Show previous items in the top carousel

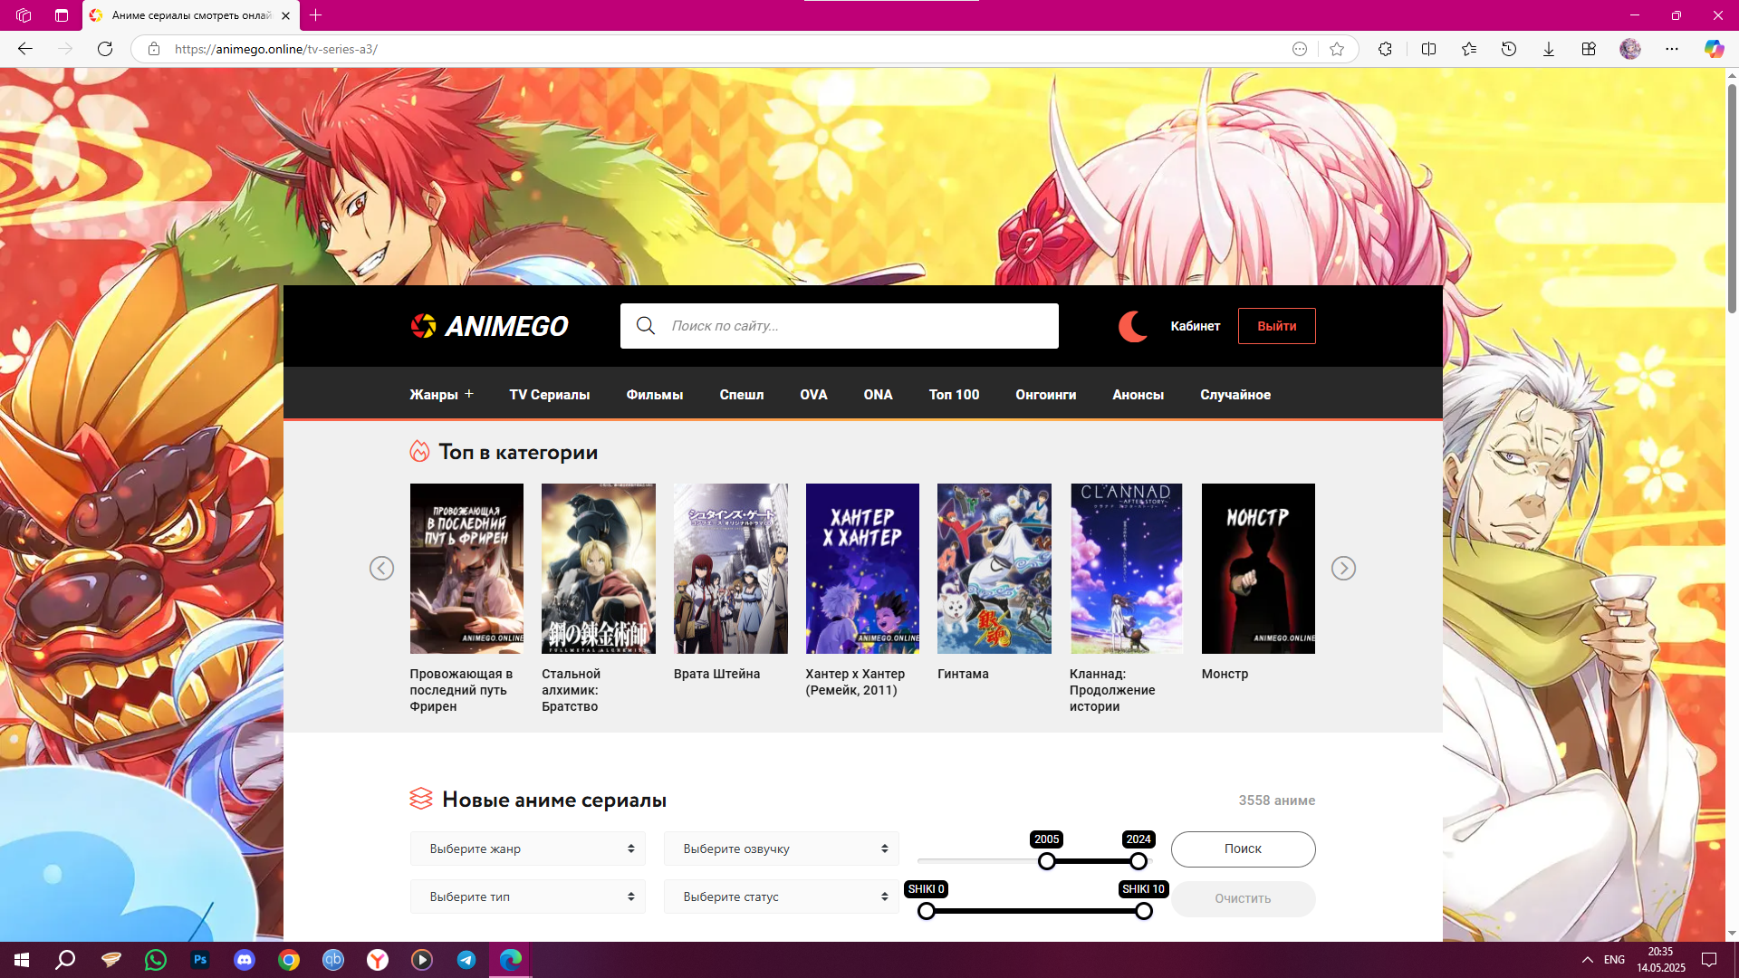381,568
